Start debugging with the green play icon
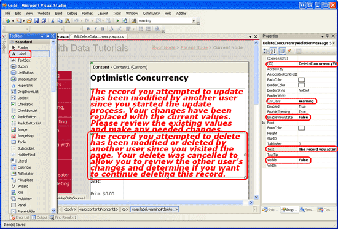 (117, 21)
